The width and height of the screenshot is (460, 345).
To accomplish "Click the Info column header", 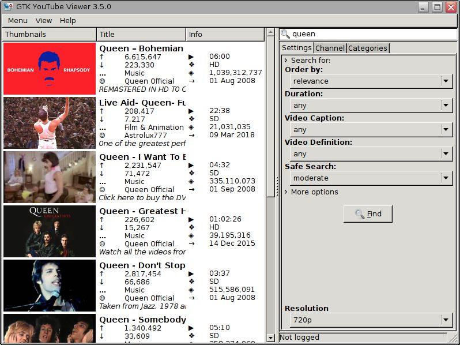I will pos(225,35).
